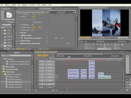The height and width of the screenshot is (98, 131).
Task: Choose the Selection tool in Tools panel
Action: click(127, 79)
